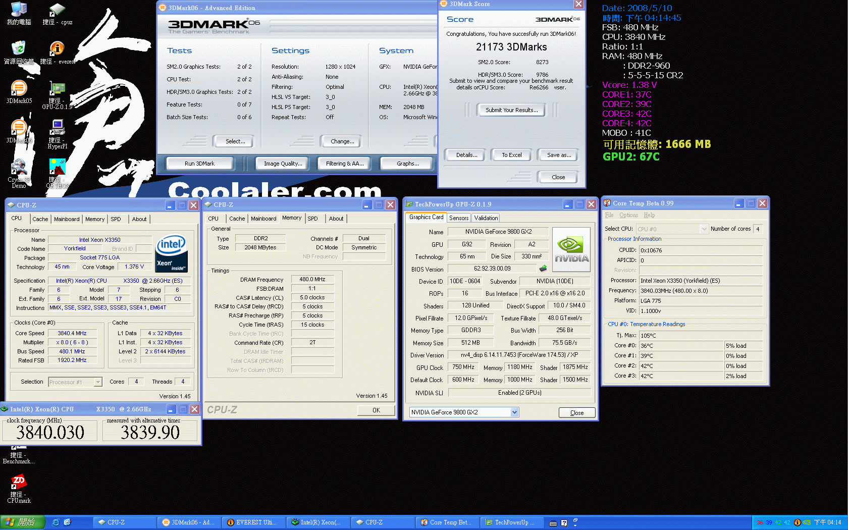Open Options menu in Core Temp
Image resolution: width=848 pixels, height=530 pixels.
coord(628,215)
